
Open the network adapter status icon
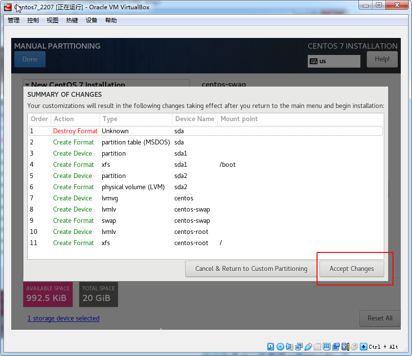pyautogui.click(x=299, y=347)
